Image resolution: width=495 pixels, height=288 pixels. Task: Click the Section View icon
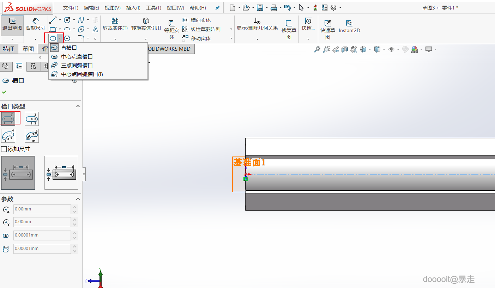(345, 50)
